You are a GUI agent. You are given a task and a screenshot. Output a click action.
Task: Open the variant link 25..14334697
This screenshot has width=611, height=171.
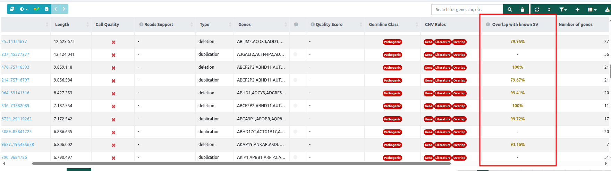[14, 42]
